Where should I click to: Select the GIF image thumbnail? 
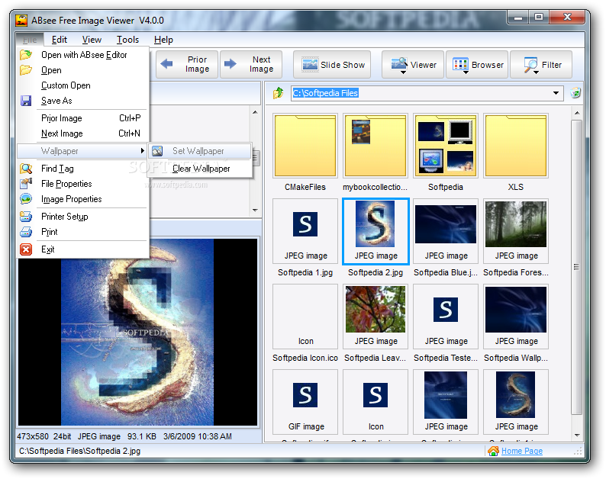click(305, 402)
